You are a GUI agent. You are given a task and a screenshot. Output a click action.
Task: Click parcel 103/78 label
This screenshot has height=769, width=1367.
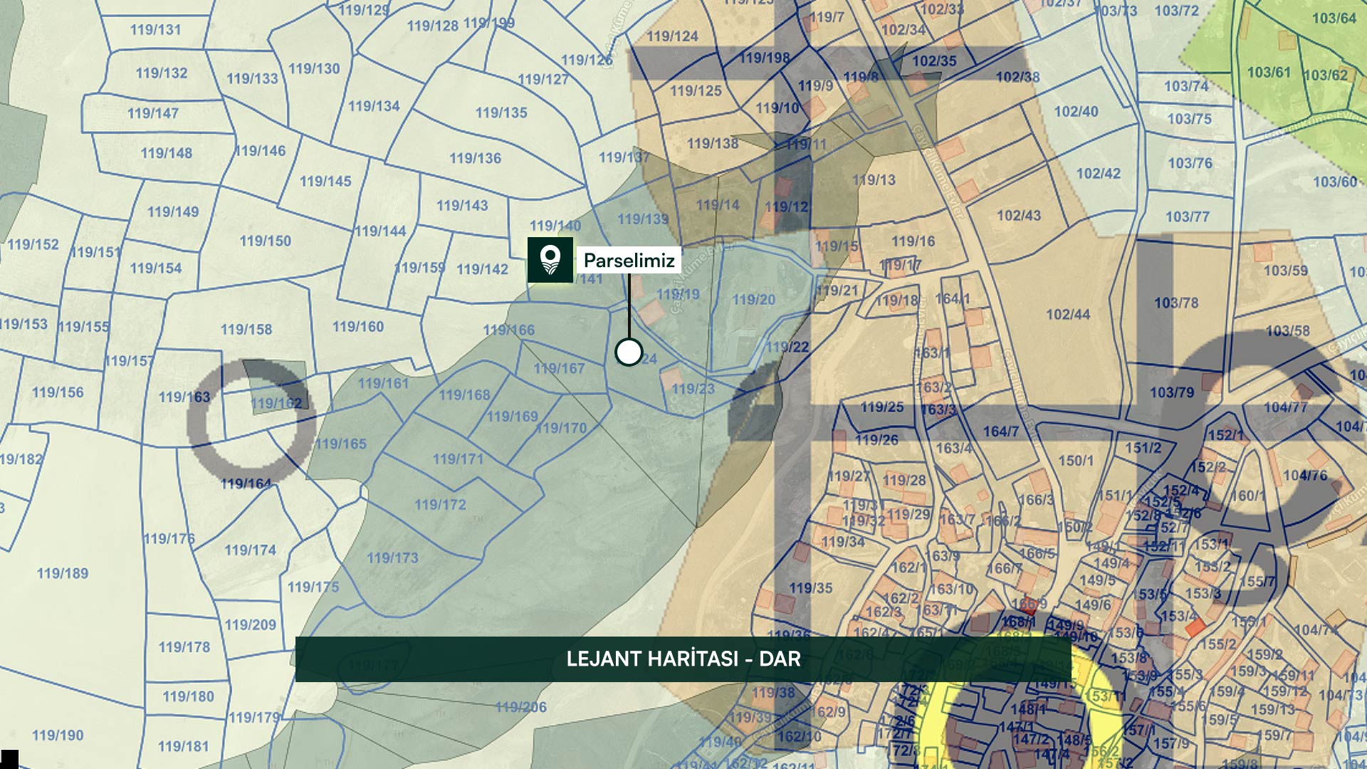click(1176, 303)
